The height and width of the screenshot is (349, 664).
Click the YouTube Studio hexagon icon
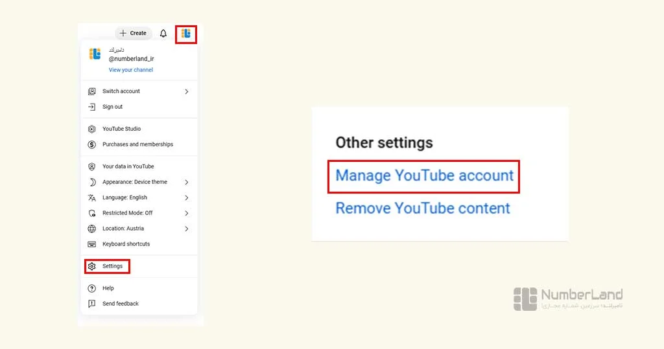(91, 129)
